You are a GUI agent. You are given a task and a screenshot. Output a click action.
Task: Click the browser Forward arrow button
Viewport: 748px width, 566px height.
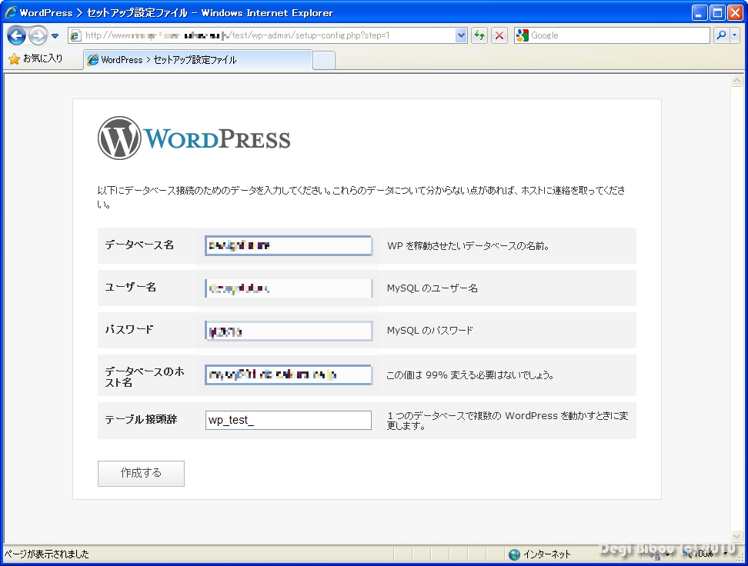pyautogui.click(x=38, y=35)
